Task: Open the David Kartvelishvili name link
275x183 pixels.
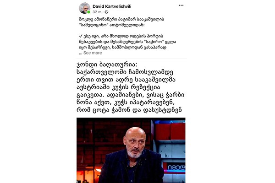Action: point(112,6)
